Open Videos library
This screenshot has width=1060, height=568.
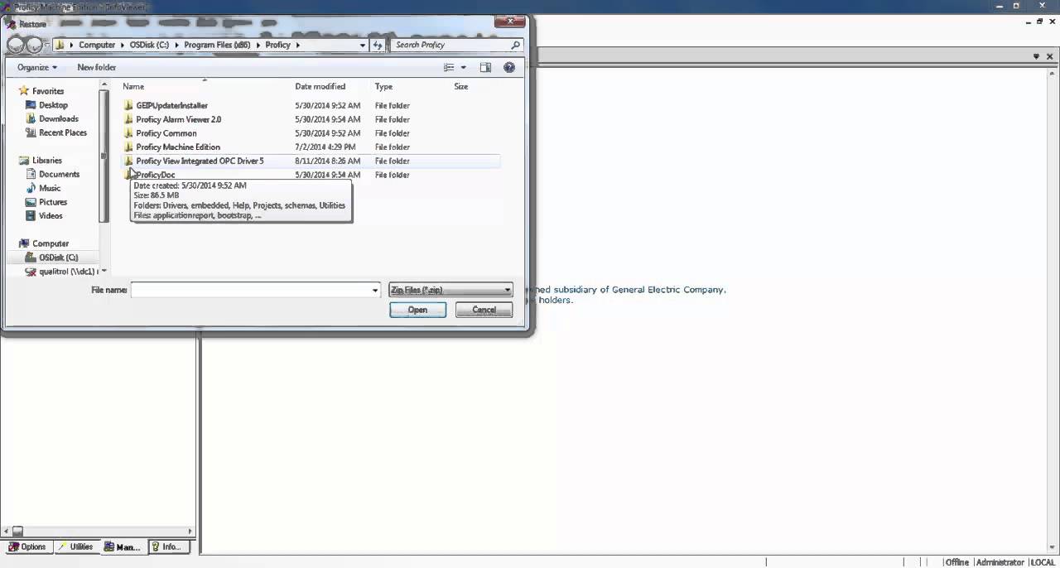pyautogui.click(x=51, y=215)
